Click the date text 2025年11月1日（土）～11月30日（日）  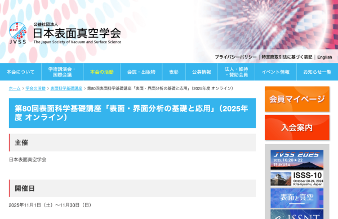(50, 205)
